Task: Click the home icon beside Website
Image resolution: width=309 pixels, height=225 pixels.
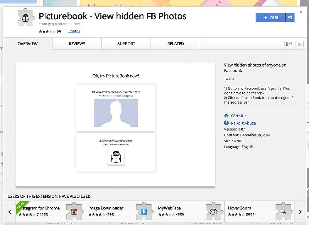Action: tap(226, 116)
